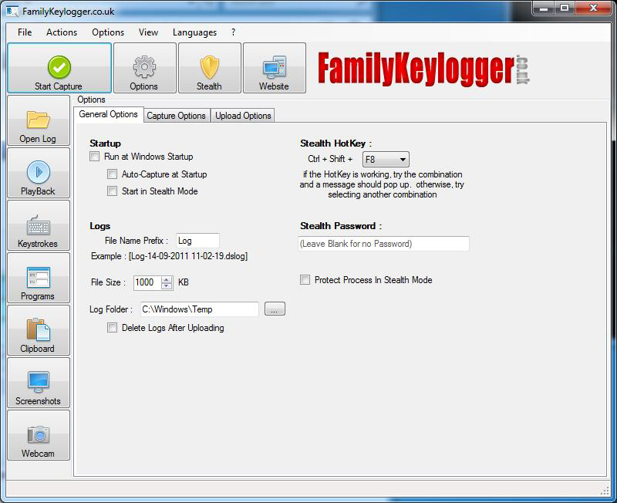Open the ? help menu
The image size is (617, 503).
coord(234,32)
